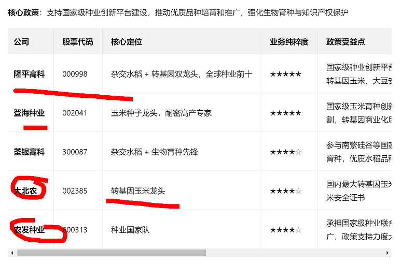Click policy text starting 承担国家级种业联合
Screen dimensions: 415x264
358,230
